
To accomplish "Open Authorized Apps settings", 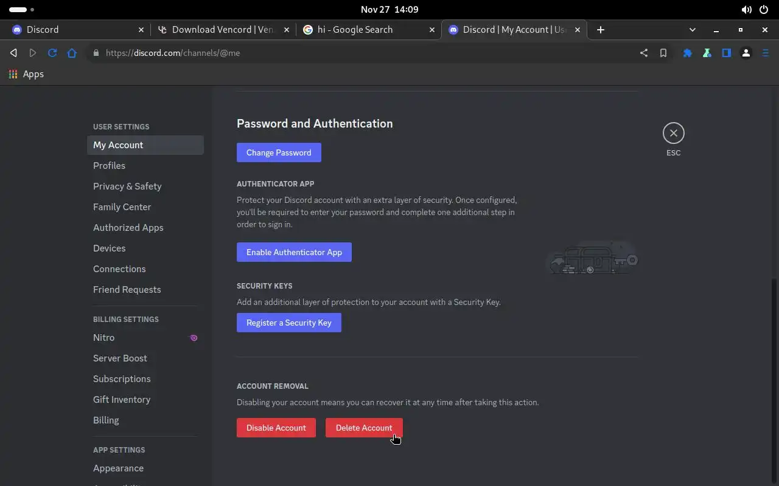I will point(145,227).
